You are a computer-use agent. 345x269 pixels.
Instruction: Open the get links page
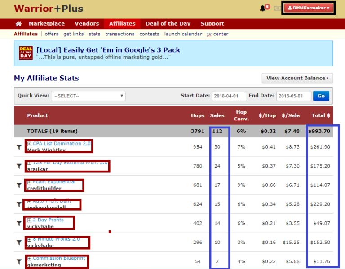point(74,34)
